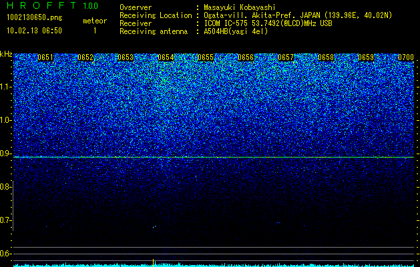Click the observer name Masayuki Kobayashi
Screen dimensions: 420x267
(x=240, y=7)
